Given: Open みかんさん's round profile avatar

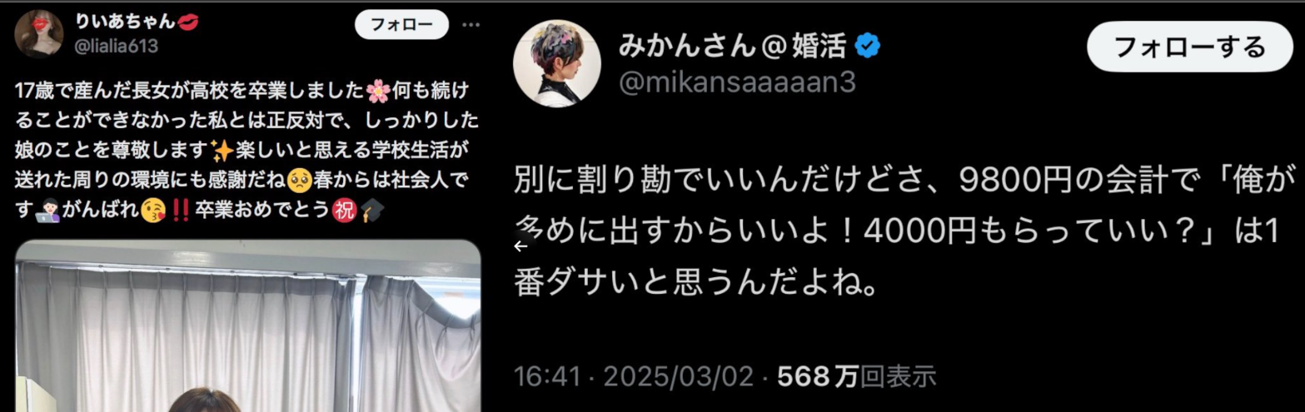Looking at the screenshot, I should coord(557,64).
